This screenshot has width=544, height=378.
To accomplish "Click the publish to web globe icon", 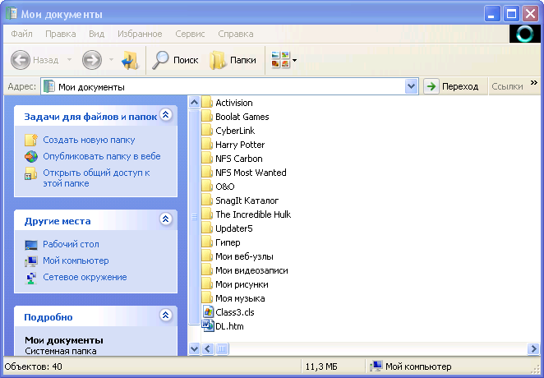I will coord(31,156).
